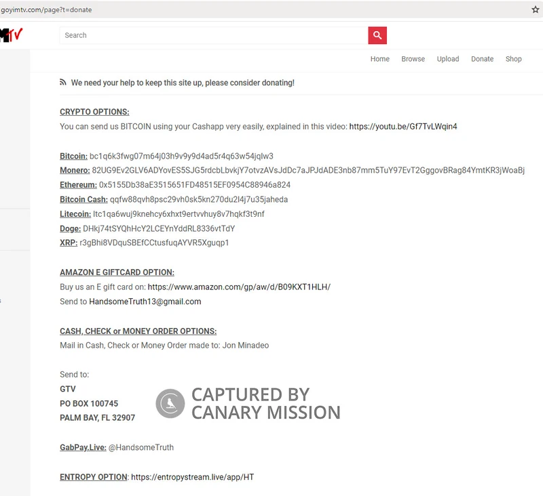The height and width of the screenshot is (496, 543).
Task: Click the GTV recipient line
Action: (67, 389)
